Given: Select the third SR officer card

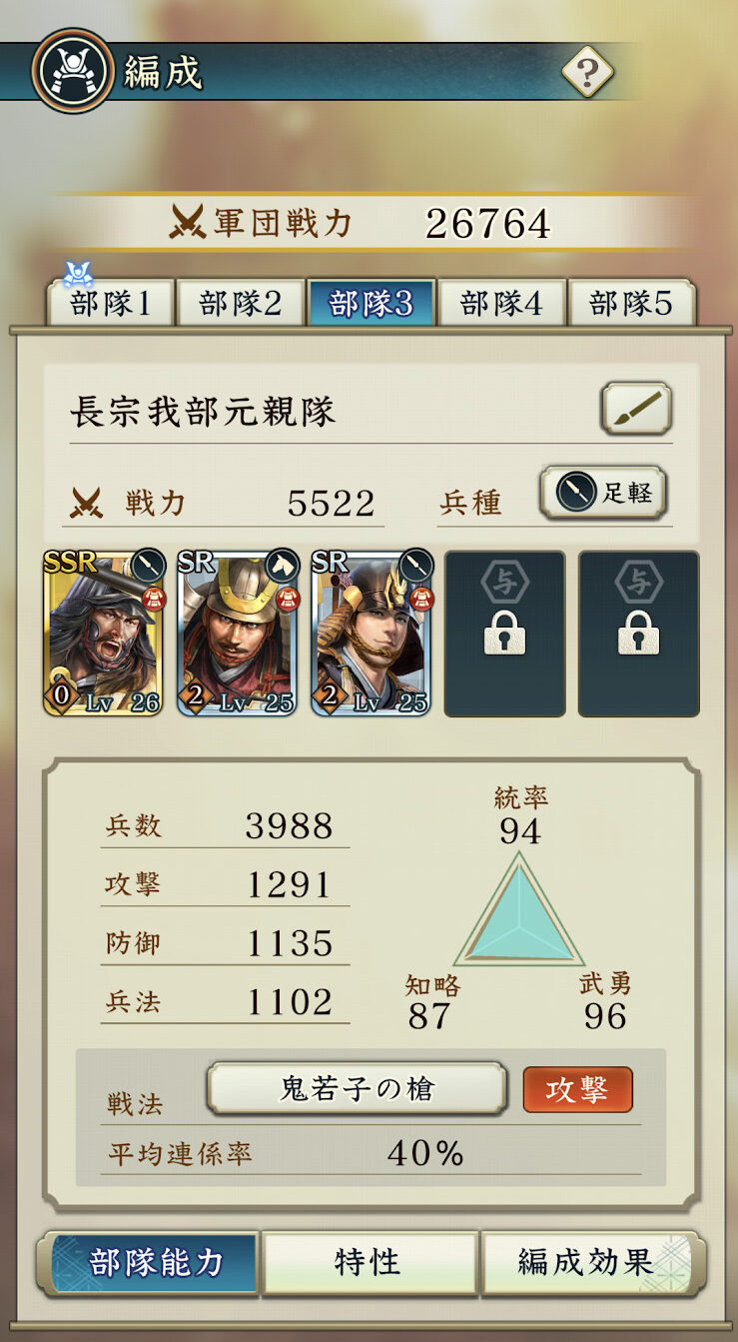Looking at the screenshot, I should [x=370, y=634].
